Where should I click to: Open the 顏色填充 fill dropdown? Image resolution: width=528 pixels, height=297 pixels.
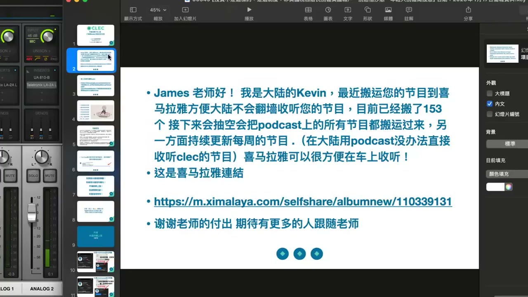507,174
